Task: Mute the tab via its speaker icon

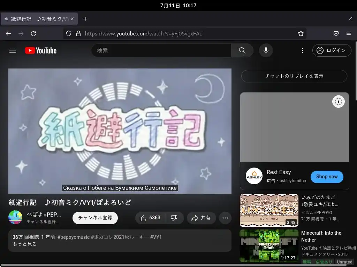Action: click(x=6, y=19)
